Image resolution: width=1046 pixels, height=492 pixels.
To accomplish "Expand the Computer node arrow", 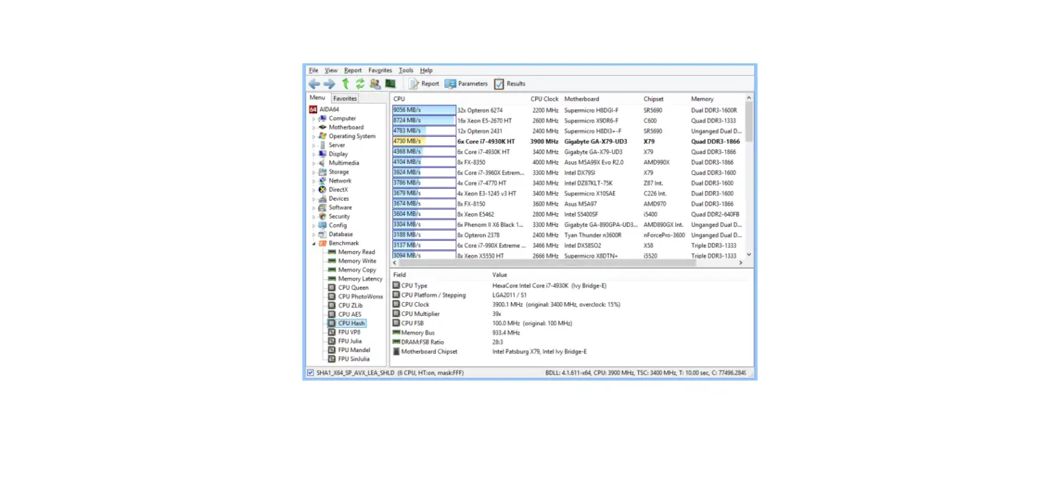I will click(x=314, y=119).
